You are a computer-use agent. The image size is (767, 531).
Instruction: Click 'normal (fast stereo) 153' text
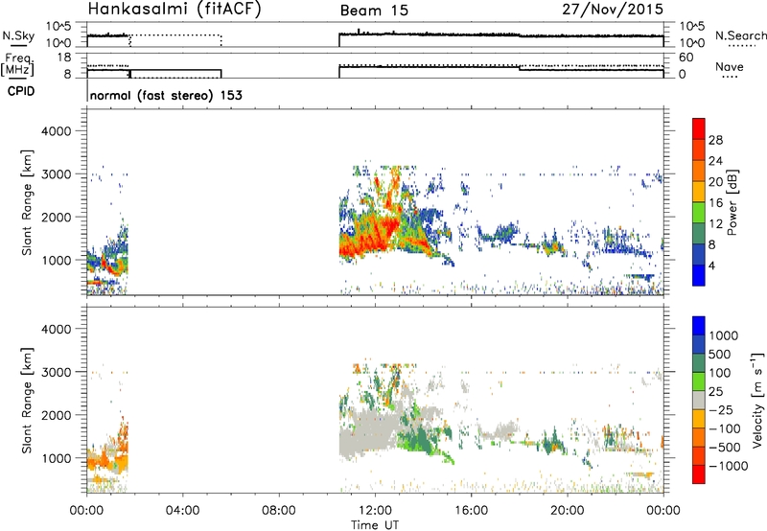point(166,95)
